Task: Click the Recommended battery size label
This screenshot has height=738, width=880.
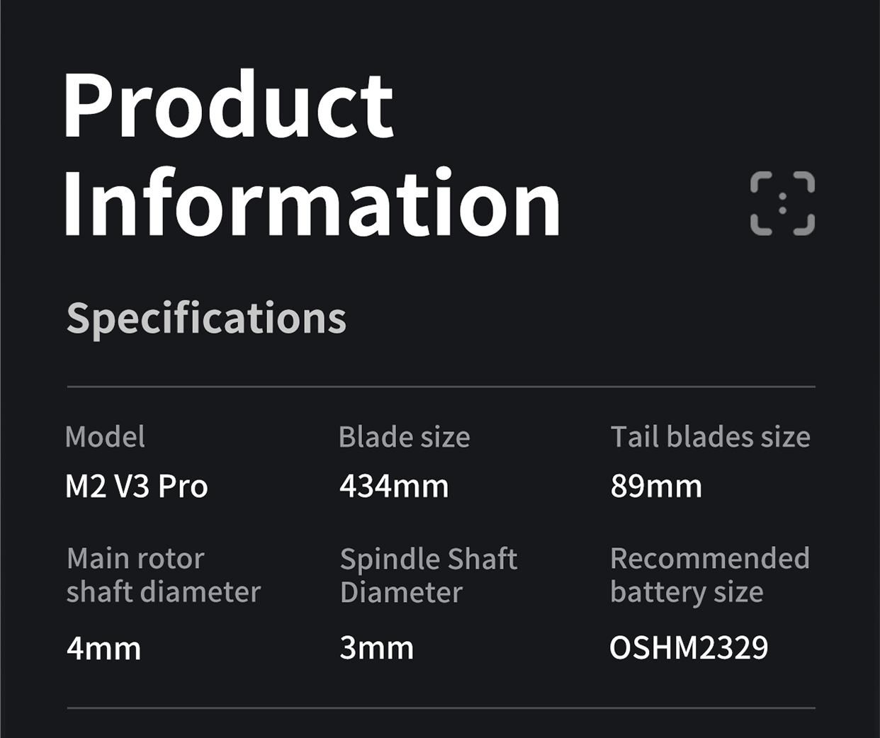Action: click(x=709, y=575)
